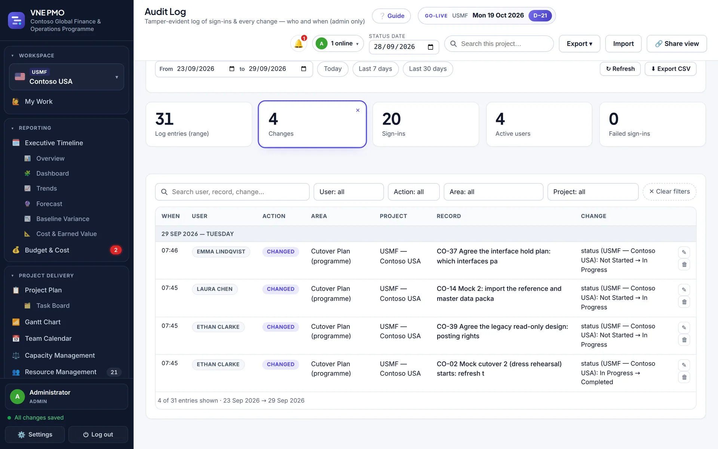Select the Sign-ins summary card
This screenshot has height=449, width=718.
pos(426,124)
